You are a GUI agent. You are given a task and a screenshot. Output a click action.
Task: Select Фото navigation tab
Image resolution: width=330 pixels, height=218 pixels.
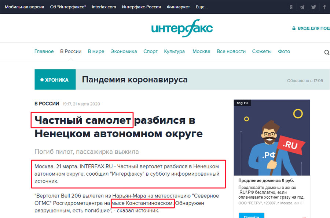pyautogui.click(x=284, y=51)
